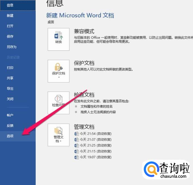Open the 打开 menu item

tap(18, 26)
